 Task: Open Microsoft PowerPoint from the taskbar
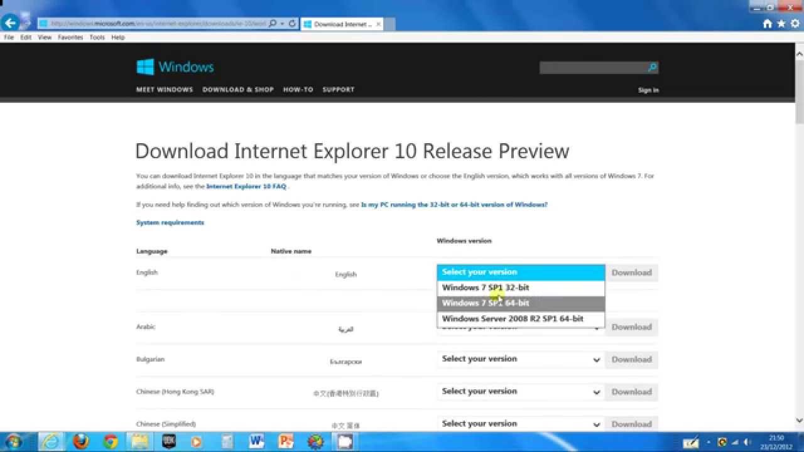[286, 441]
